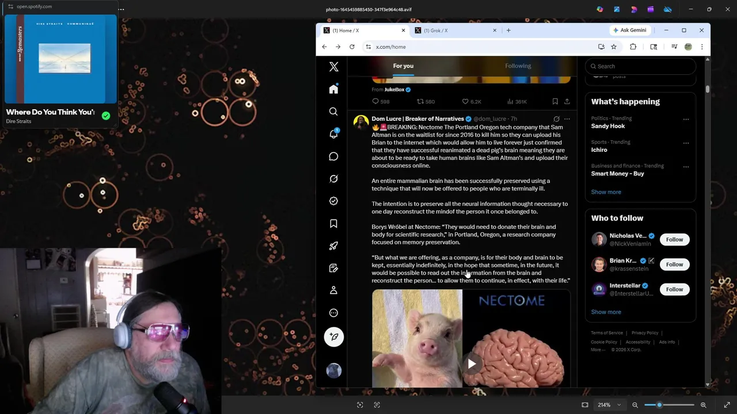Like the JukeBox post with 6.2K
This screenshot has width=737, height=414.
[472, 101]
